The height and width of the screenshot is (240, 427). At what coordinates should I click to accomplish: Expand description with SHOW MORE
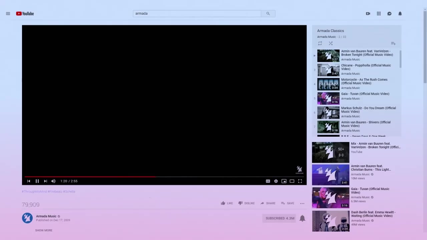[44, 230]
